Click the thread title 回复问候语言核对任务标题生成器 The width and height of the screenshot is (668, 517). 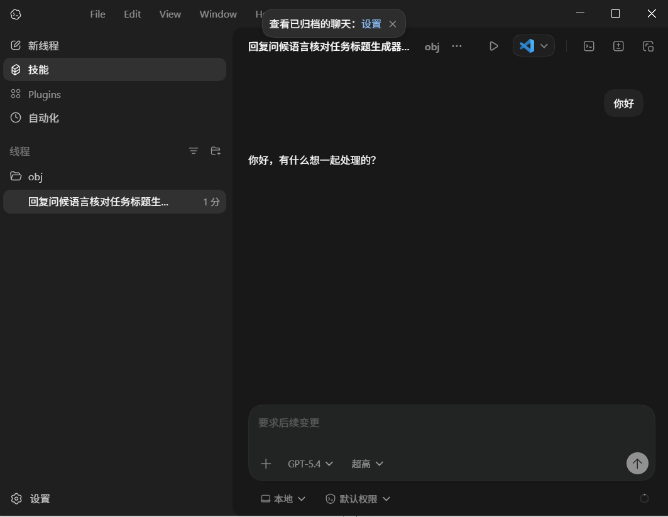tap(329, 46)
